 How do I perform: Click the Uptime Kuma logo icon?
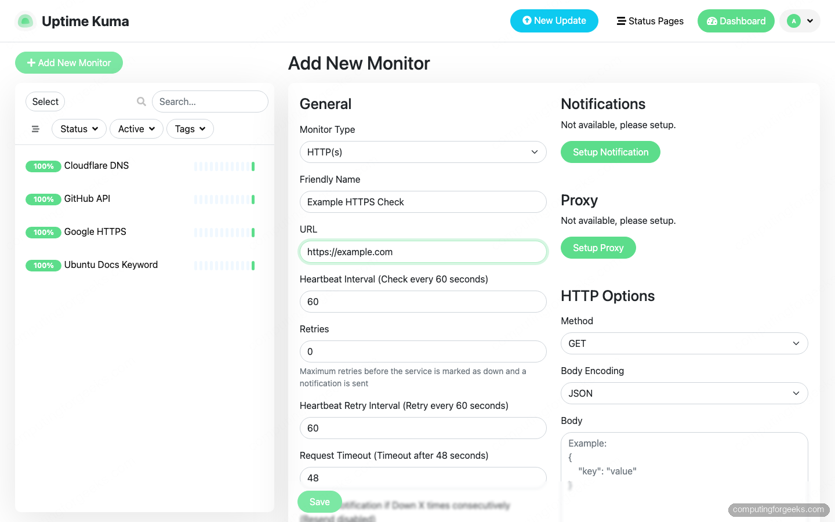pos(25,21)
